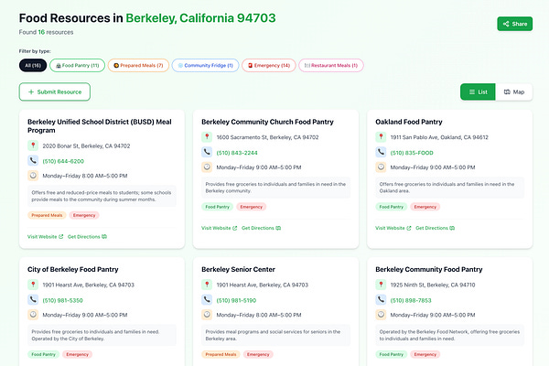Call (510) 898-7853
This screenshot has height=366, width=549.
(411, 300)
